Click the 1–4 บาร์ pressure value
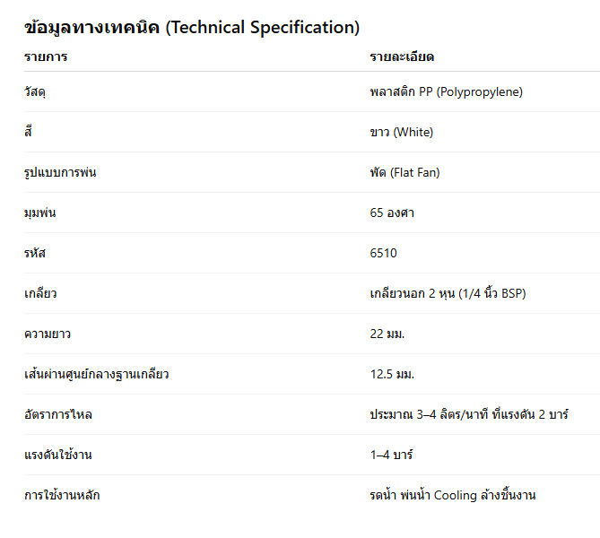600x538 pixels. (x=391, y=455)
